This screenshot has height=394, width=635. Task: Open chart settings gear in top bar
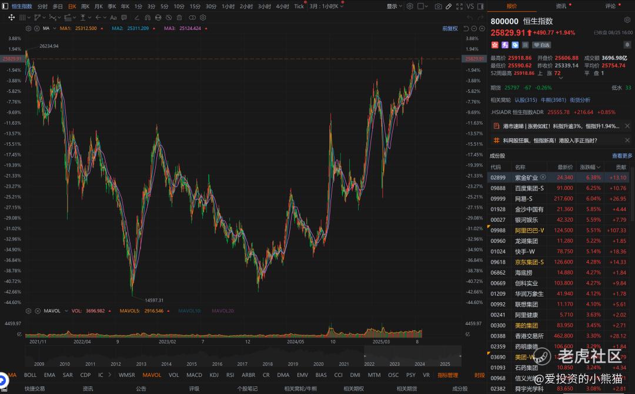[x=410, y=6]
